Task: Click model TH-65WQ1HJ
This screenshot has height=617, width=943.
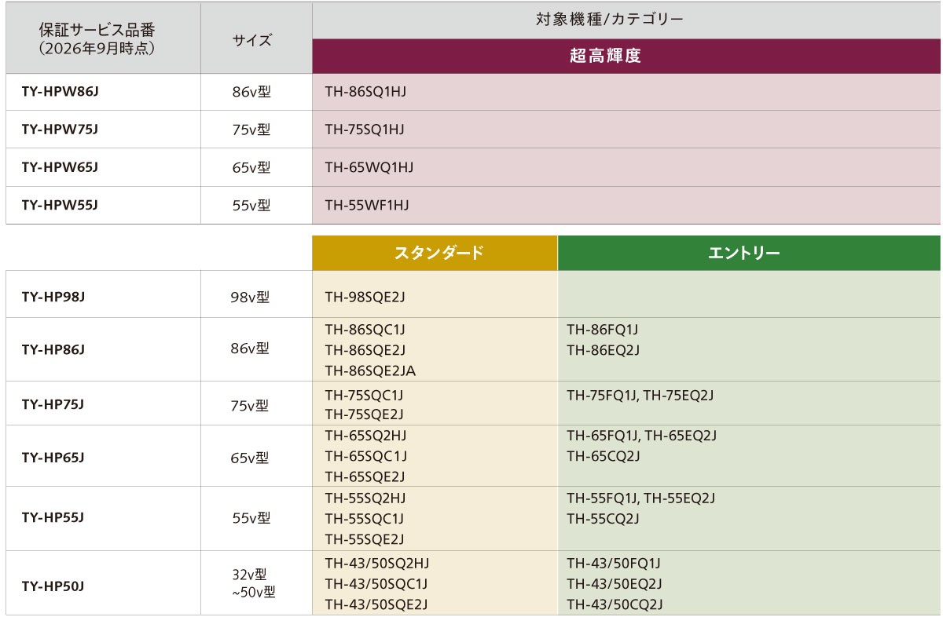Action: [369, 167]
